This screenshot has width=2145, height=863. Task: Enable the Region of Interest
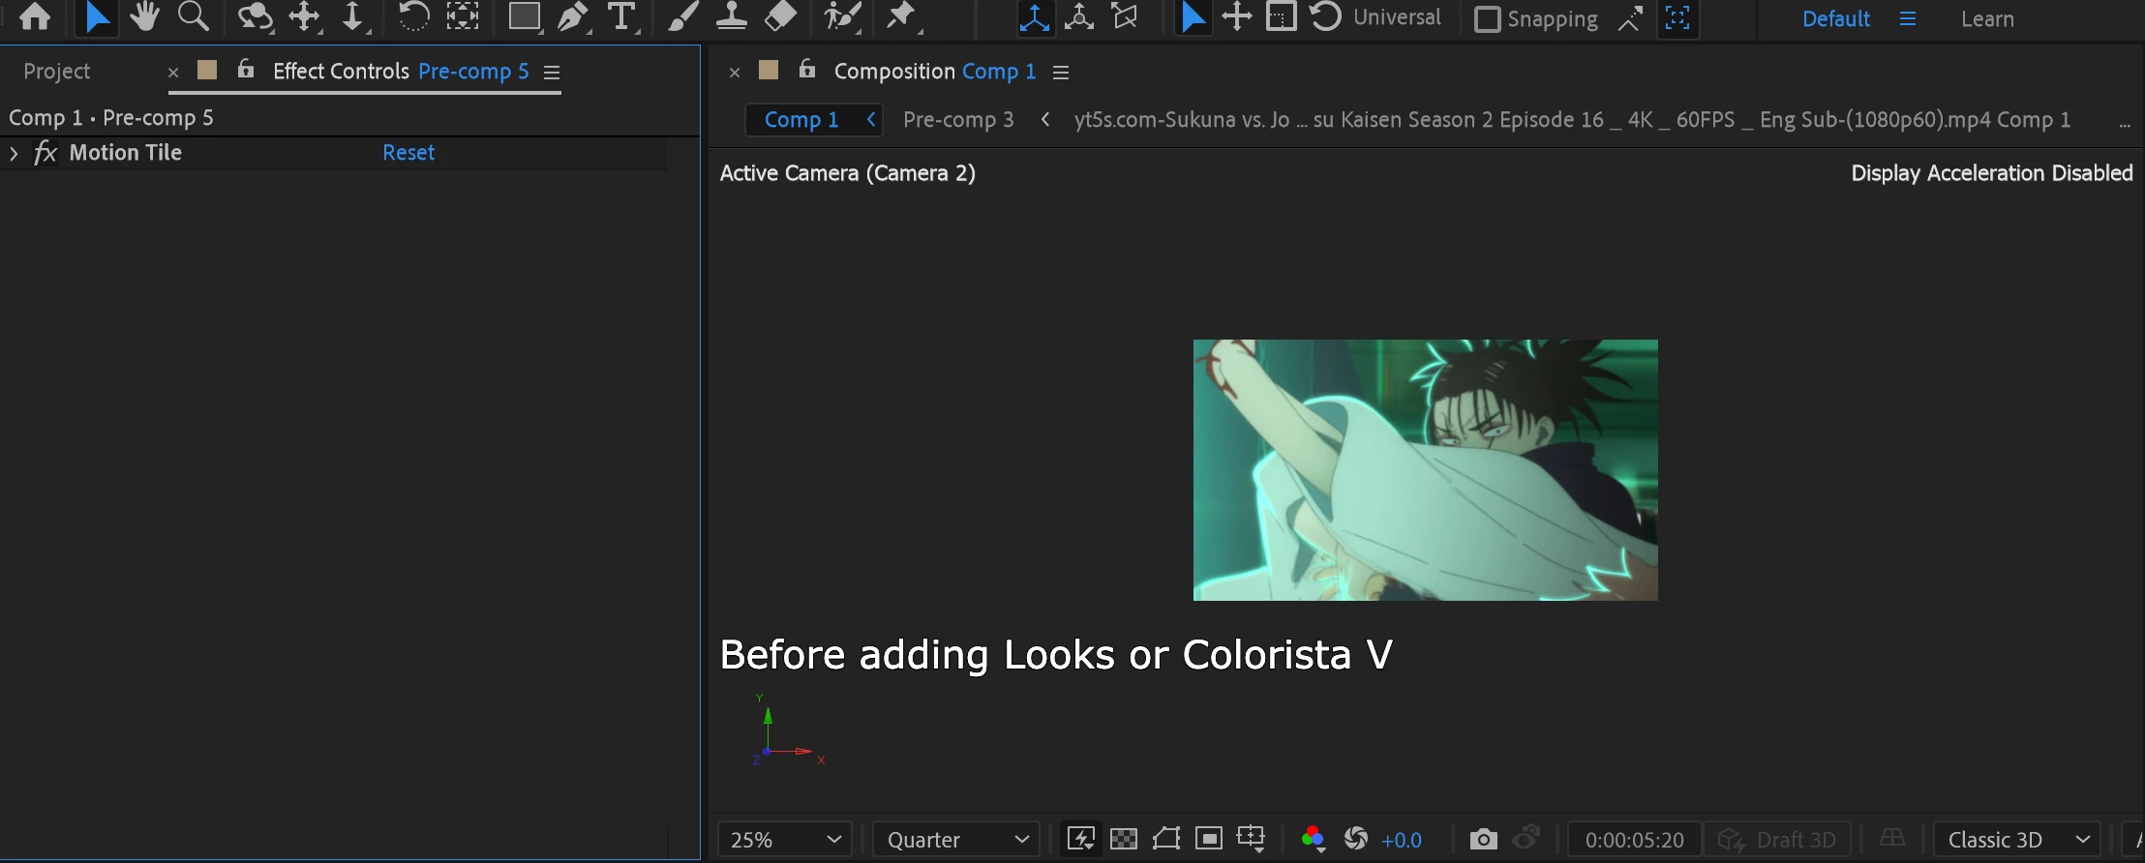click(1209, 838)
